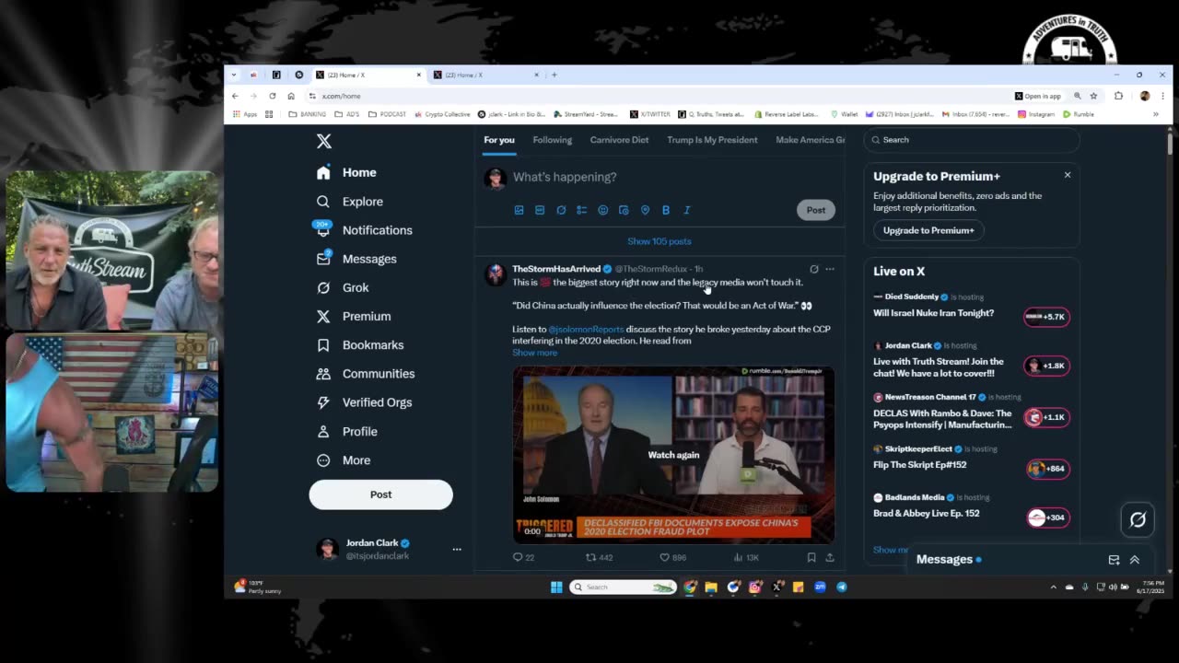Open Bookmarks in sidebar
The width and height of the screenshot is (1179, 663).
[360, 344]
